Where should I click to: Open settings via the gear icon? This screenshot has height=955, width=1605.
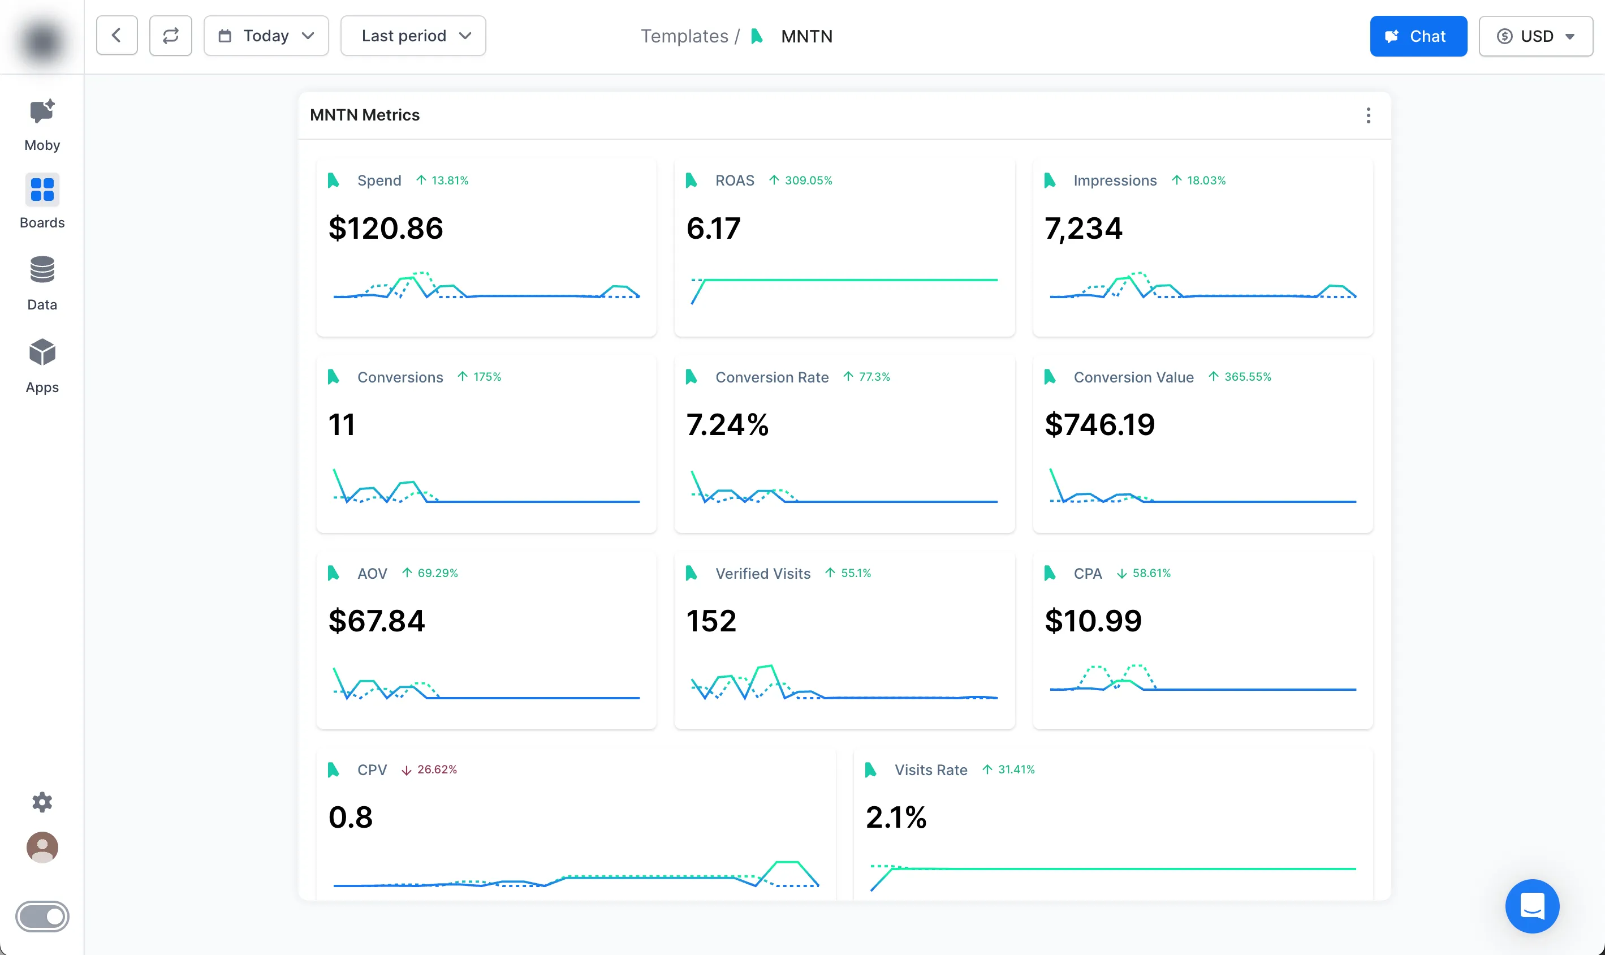point(42,802)
